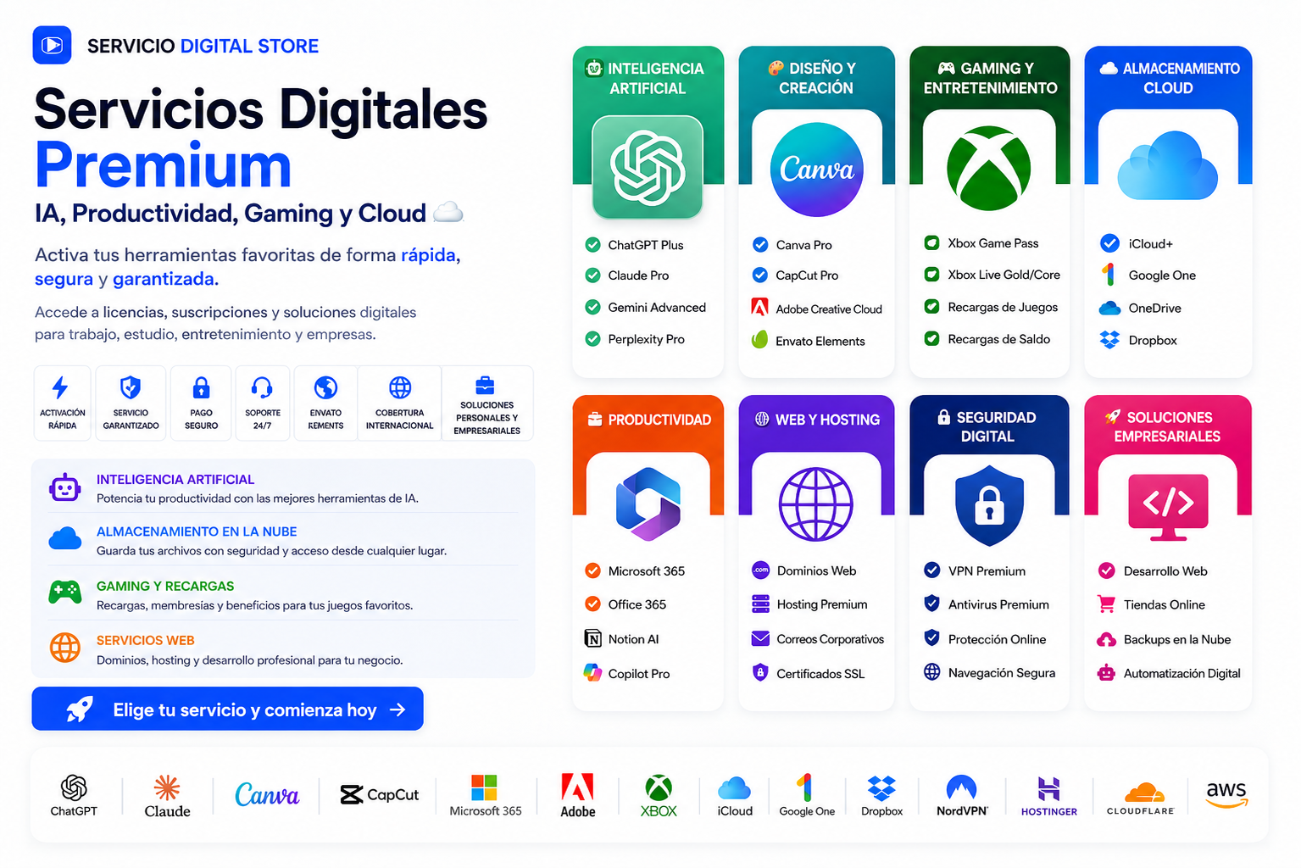Image resolution: width=1301 pixels, height=868 pixels.
Task: Click the green checkmark beside ChatGPT Plus
Action: [x=593, y=245]
